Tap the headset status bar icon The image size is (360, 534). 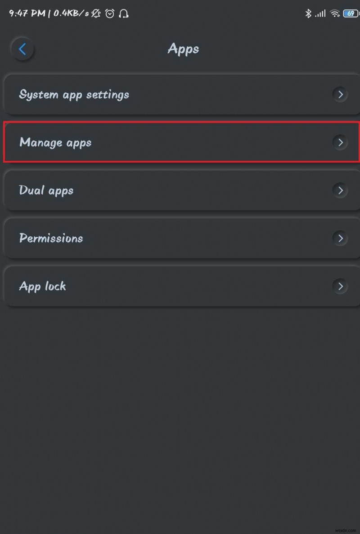coord(123,14)
